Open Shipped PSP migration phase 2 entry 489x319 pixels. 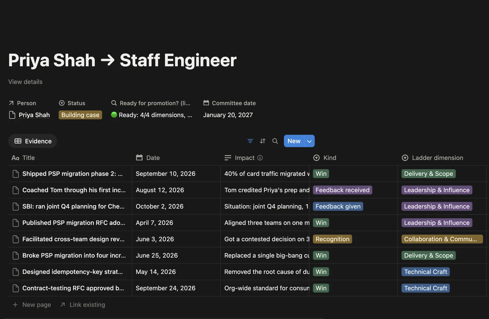click(72, 174)
